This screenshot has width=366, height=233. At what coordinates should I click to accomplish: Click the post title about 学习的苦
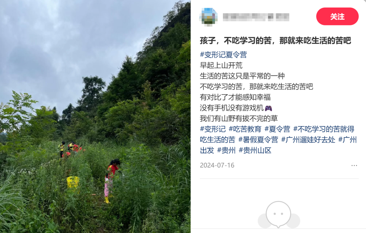coord(276,41)
